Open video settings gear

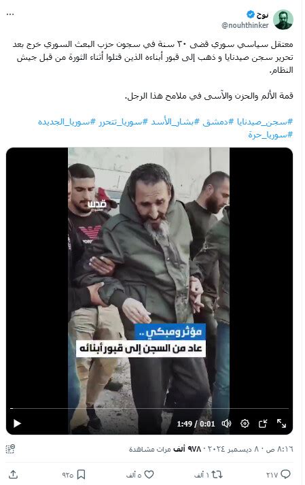click(245, 424)
